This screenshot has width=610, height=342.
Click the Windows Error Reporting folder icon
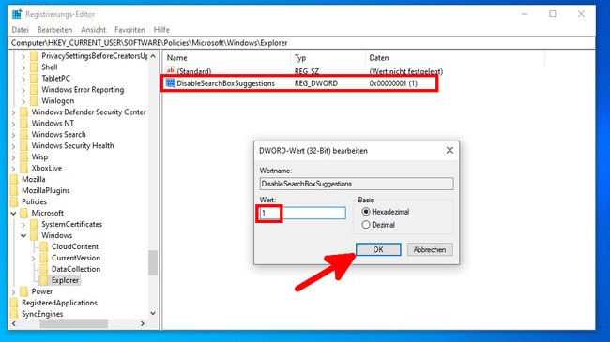[x=34, y=90]
